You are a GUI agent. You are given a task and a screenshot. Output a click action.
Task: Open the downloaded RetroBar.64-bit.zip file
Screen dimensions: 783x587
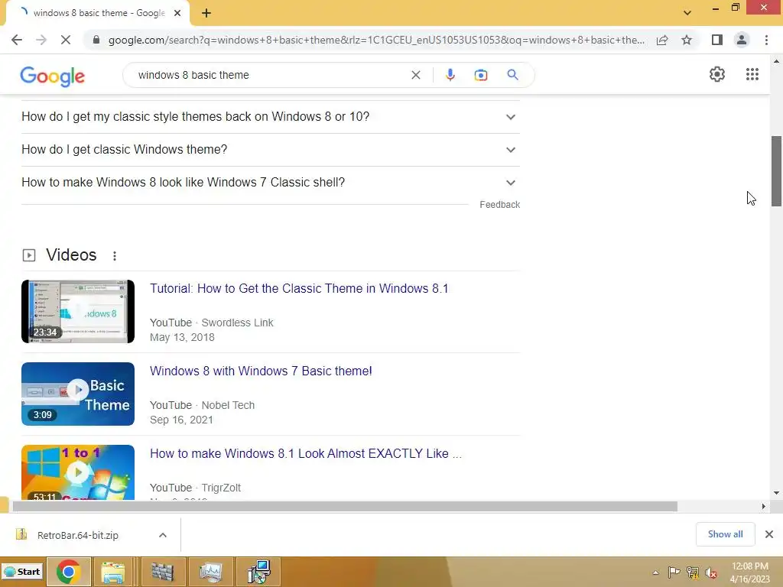78,535
